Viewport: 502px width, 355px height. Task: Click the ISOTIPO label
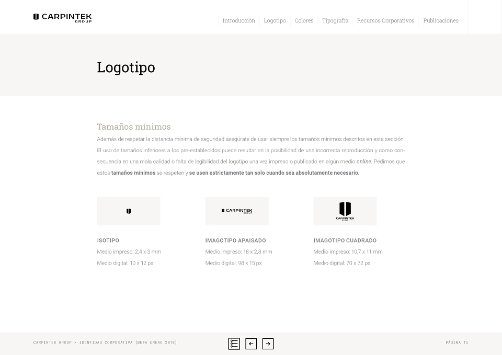(108, 241)
